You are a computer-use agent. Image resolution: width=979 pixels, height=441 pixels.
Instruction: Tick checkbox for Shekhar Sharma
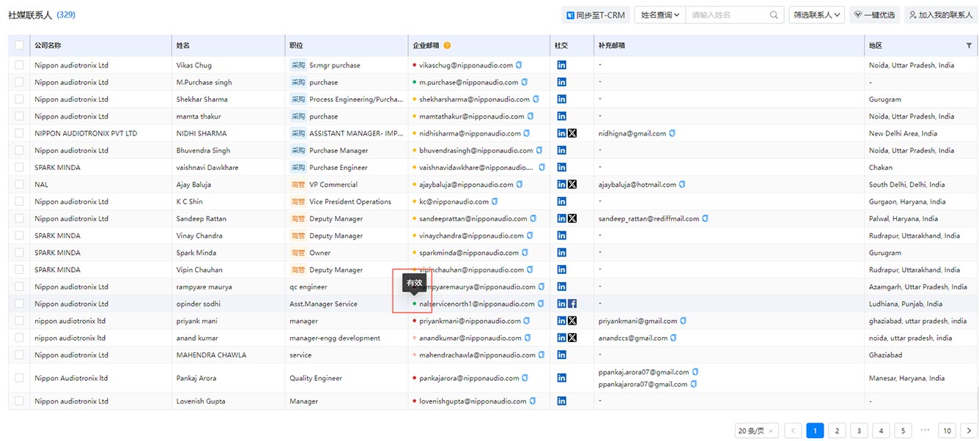tap(19, 99)
